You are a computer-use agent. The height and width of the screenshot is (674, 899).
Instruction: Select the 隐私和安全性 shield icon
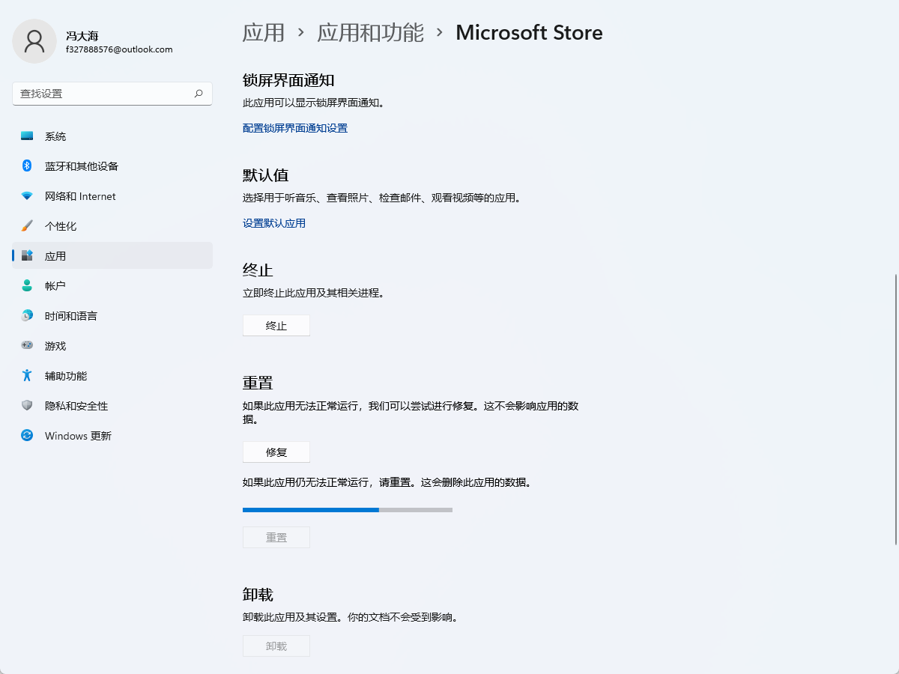(27, 406)
